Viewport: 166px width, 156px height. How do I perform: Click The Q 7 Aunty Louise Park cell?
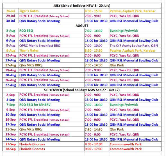pyautogui.click(x=135, y=45)
